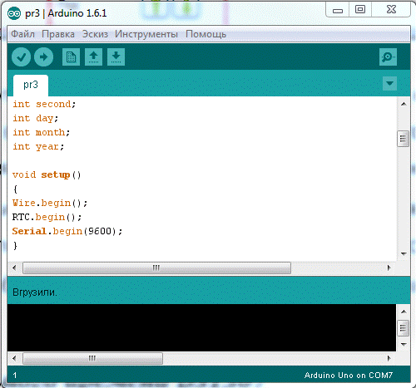Open the Правка menu
The height and width of the screenshot is (388, 416).
(x=58, y=34)
